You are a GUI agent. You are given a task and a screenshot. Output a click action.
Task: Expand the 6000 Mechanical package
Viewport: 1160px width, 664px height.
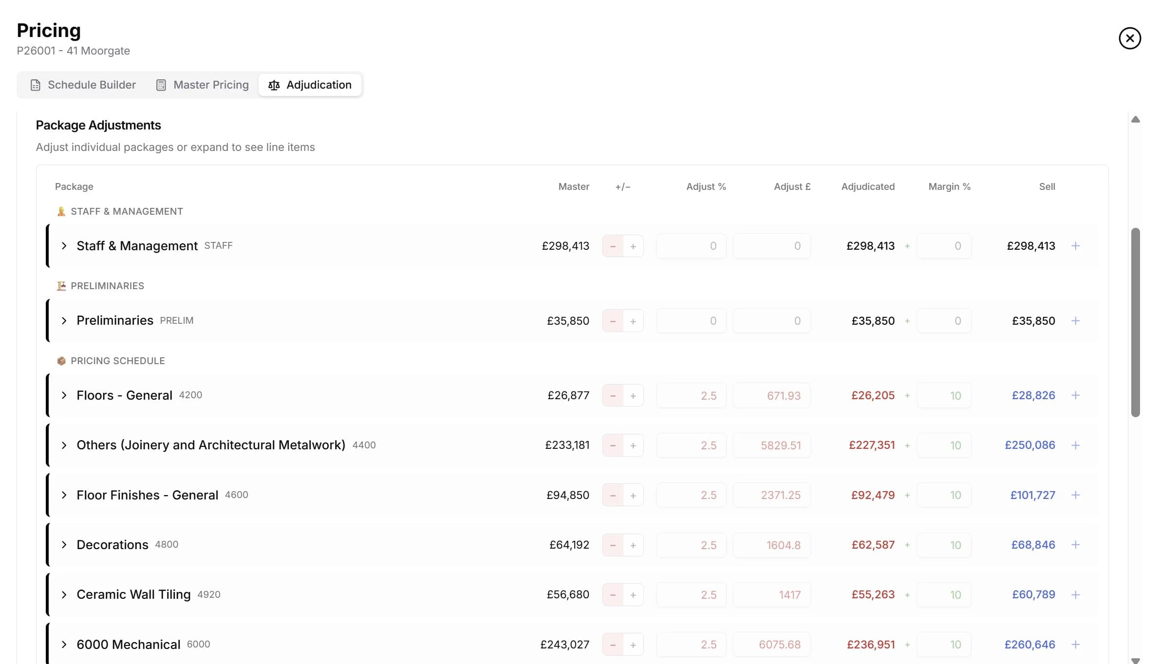64,644
